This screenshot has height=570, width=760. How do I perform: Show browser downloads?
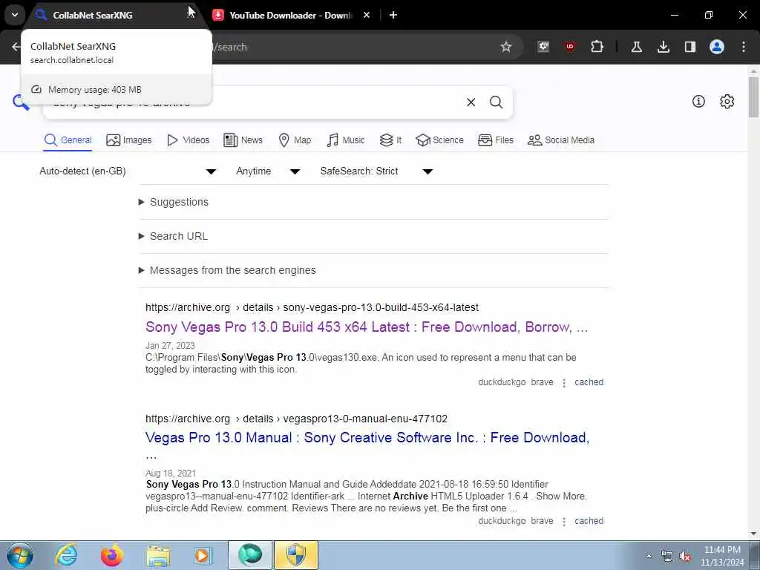coord(663,47)
